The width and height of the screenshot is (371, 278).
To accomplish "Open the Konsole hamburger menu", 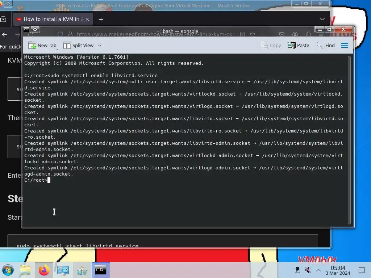I will (x=345, y=45).
